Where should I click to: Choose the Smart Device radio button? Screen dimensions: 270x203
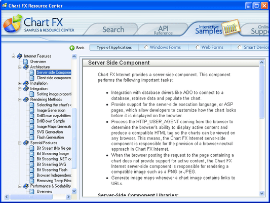tap(239, 47)
